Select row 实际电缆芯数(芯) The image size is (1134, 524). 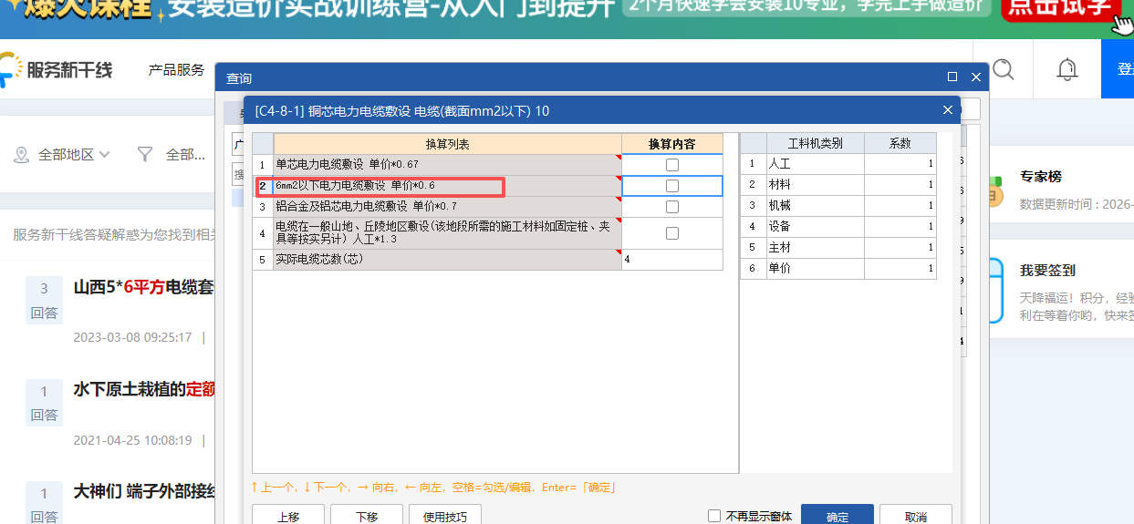tap(447, 260)
